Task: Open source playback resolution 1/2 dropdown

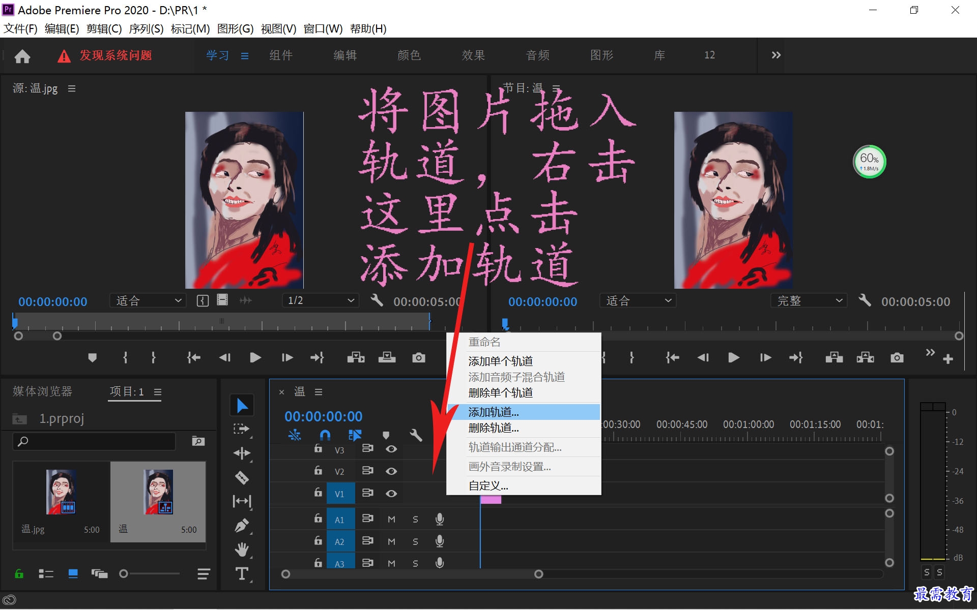Action: click(320, 300)
